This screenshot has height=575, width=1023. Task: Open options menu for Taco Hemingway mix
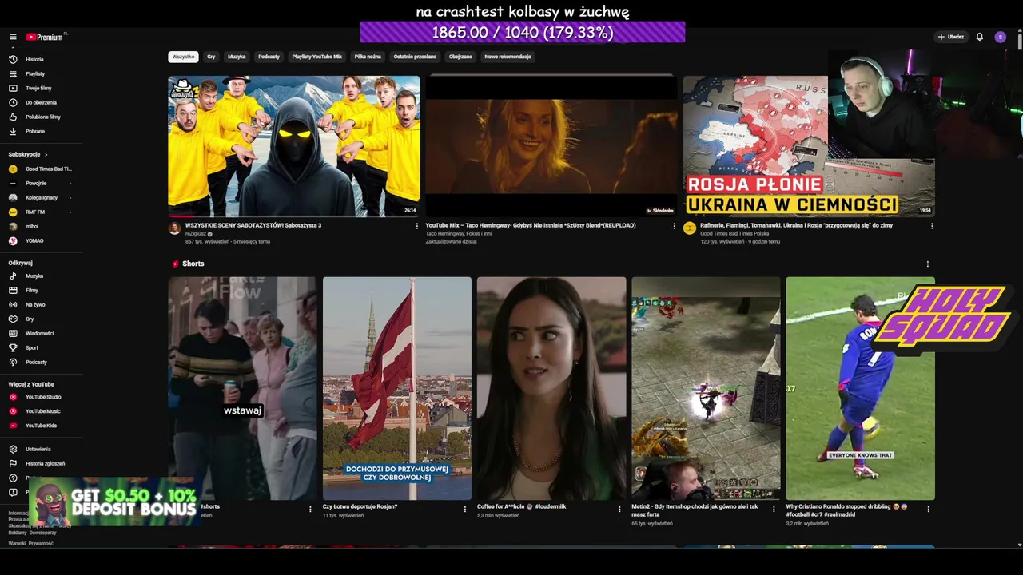(674, 226)
